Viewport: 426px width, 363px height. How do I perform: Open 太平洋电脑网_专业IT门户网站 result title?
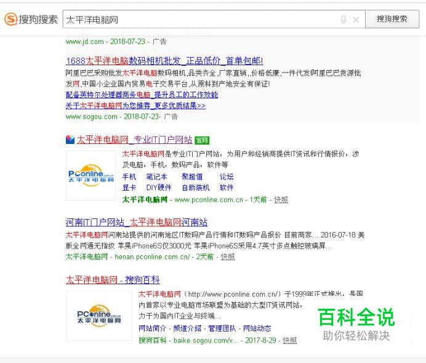(x=134, y=140)
